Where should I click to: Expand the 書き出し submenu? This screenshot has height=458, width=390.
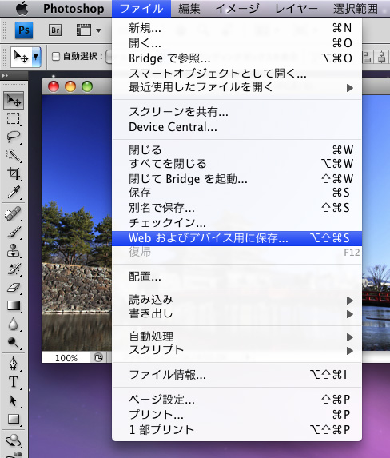237,314
